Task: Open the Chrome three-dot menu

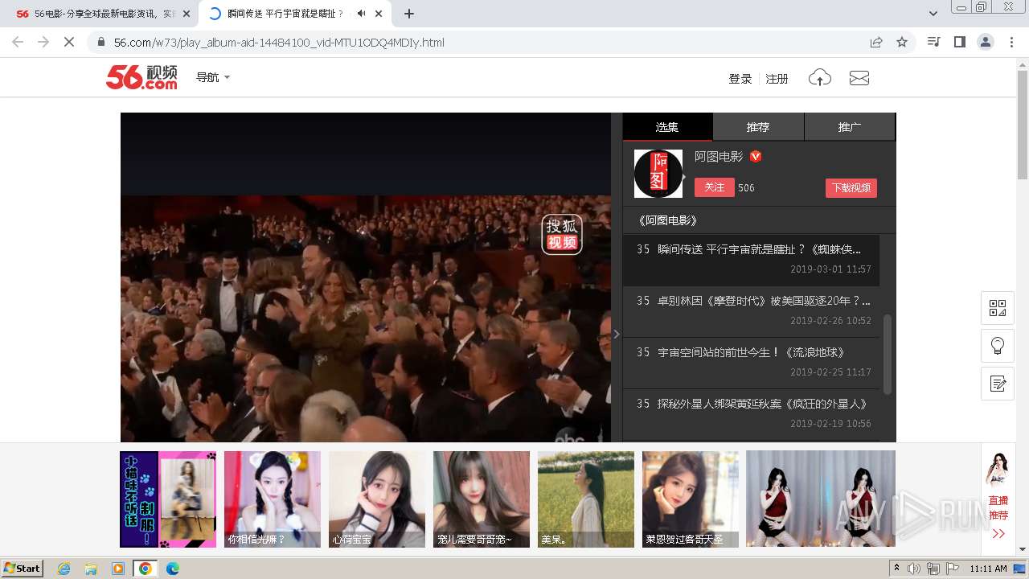Action: (x=1011, y=42)
